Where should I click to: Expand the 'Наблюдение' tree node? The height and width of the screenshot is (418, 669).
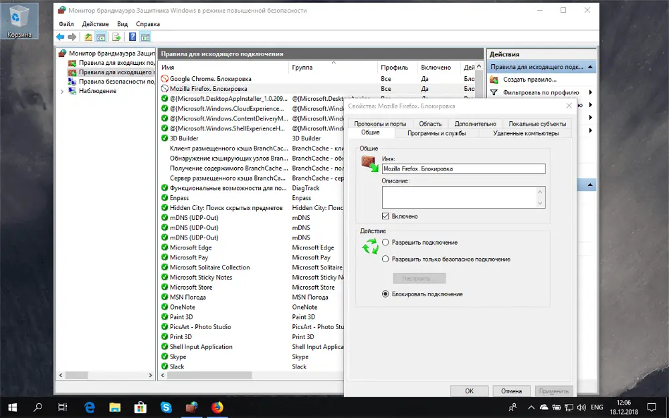(x=62, y=91)
